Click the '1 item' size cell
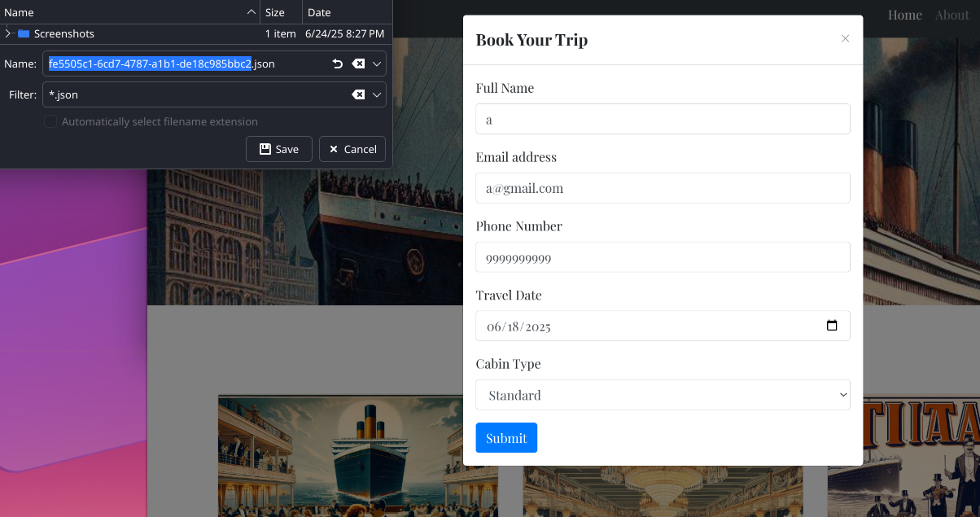The height and width of the screenshot is (517, 980). (x=281, y=33)
